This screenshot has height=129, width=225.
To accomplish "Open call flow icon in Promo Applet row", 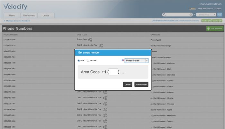I will tap(90, 40).
